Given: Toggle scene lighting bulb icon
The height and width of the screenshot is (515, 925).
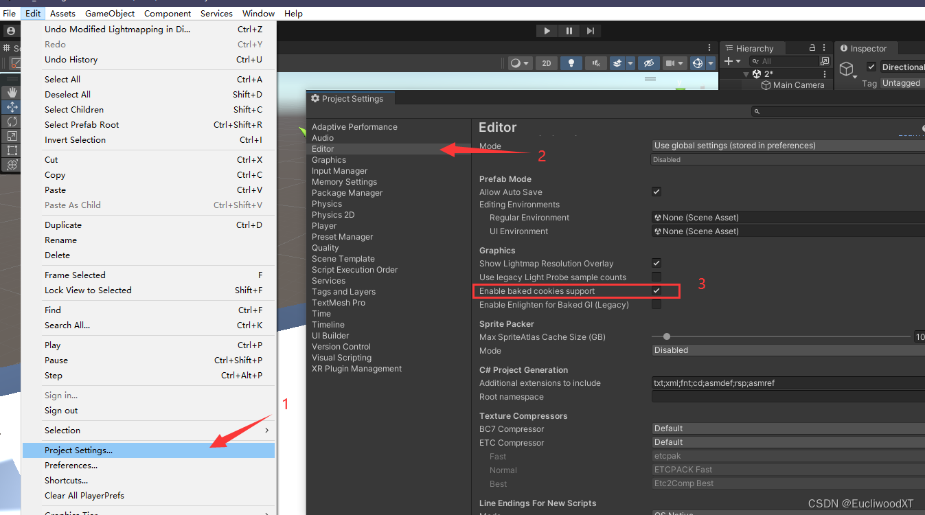Looking at the screenshot, I should click(x=571, y=63).
